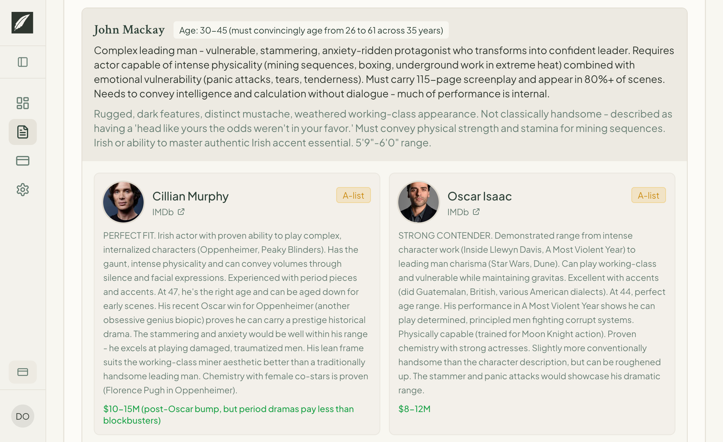Viewport: 723px width, 442px height.
Task: Click the highlighted card icon near sidebar bottom
Action: pyautogui.click(x=23, y=372)
